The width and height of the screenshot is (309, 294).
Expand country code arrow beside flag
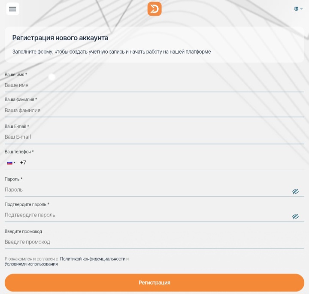point(15,163)
